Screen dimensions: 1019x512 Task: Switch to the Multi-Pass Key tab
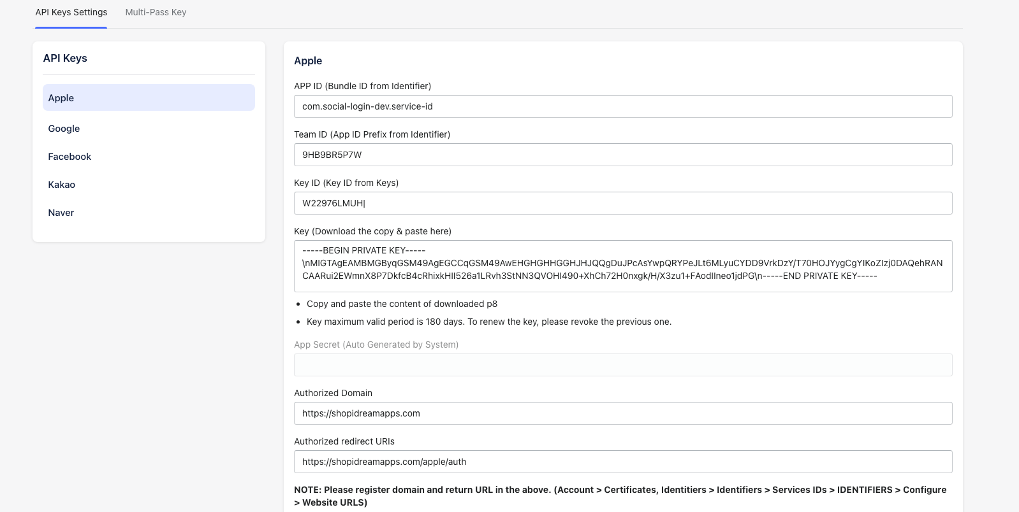click(x=156, y=12)
